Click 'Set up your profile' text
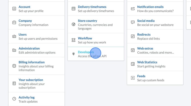Image resolution: width=191 pixels, height=106 pixels. click(x=31, y=11)
